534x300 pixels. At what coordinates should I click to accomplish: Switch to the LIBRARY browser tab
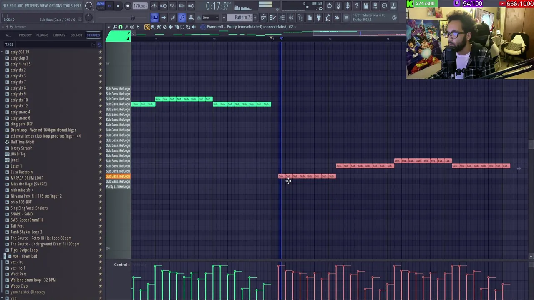[59, 35]
